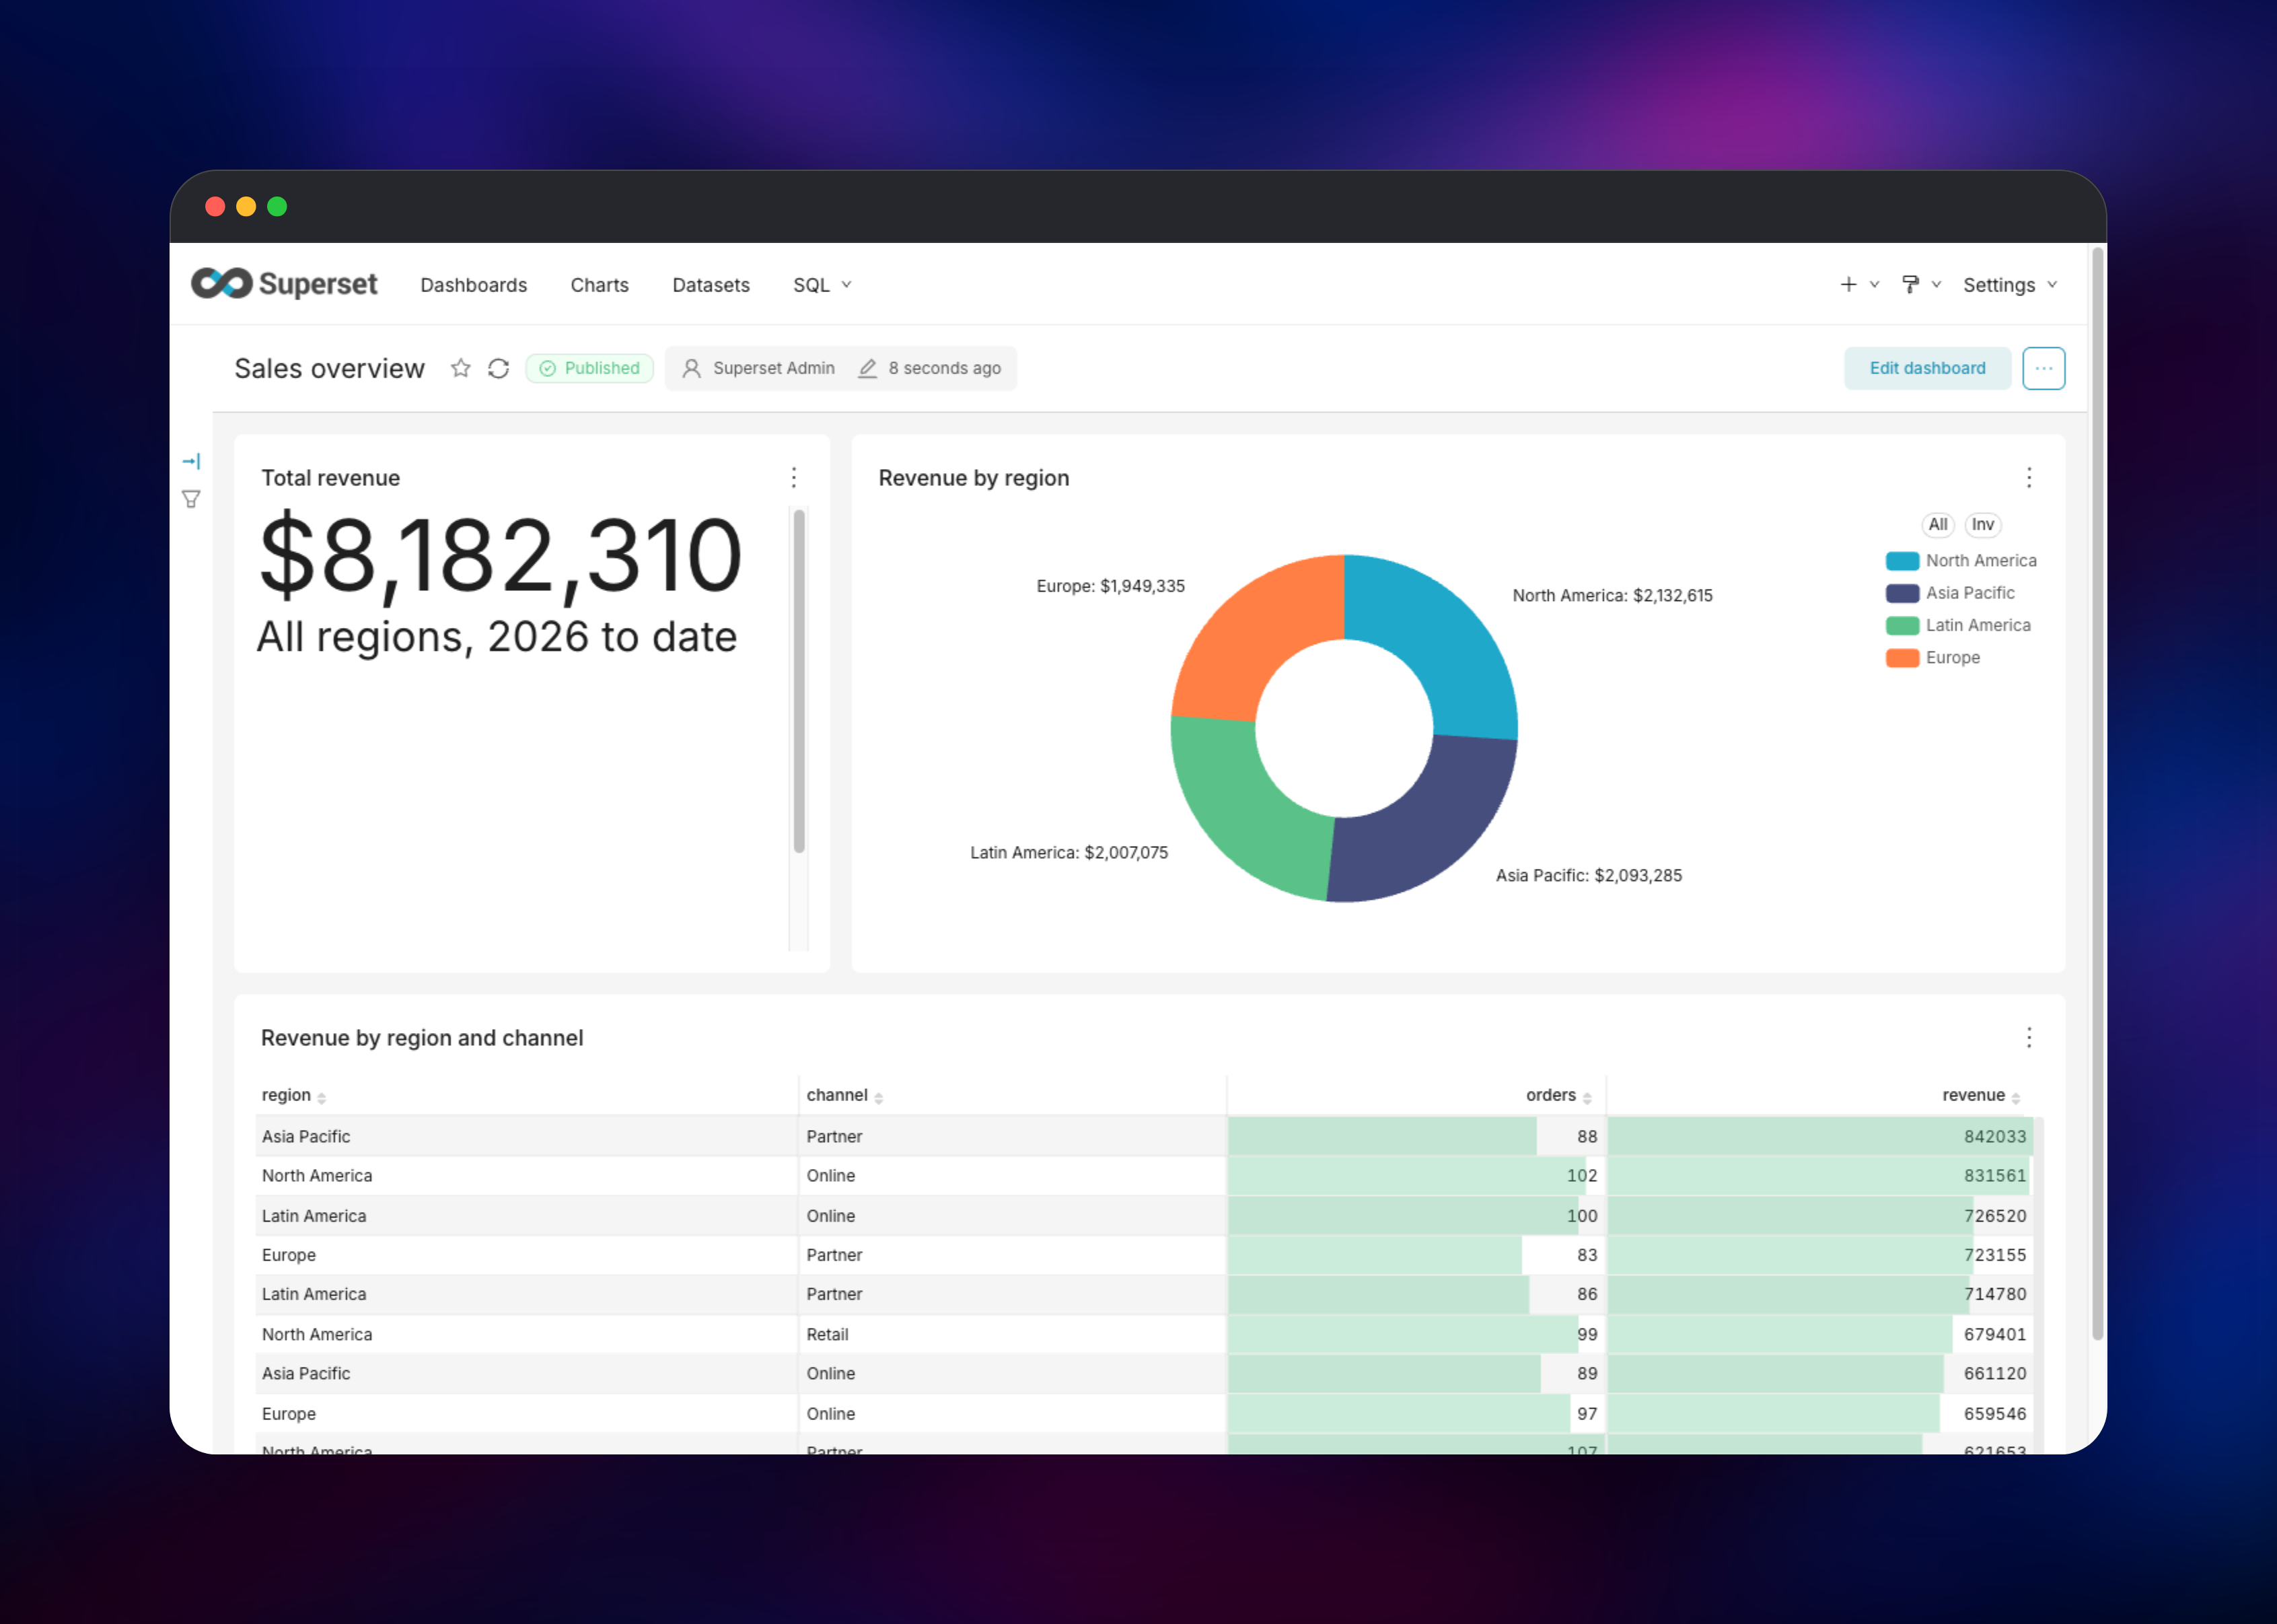The image size is (2277, 1624).
Task: Refresh the dashboard with circular arrows icon
Action: (x=499, y=368)
